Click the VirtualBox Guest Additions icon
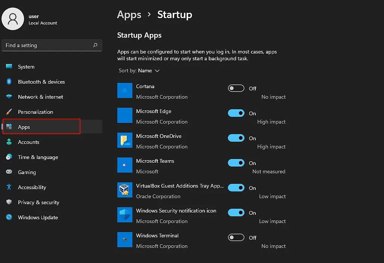 coord(124,190)
